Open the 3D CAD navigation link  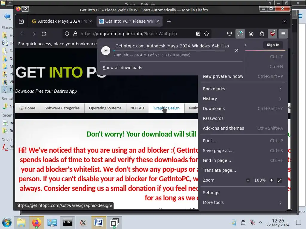(137, 108)
